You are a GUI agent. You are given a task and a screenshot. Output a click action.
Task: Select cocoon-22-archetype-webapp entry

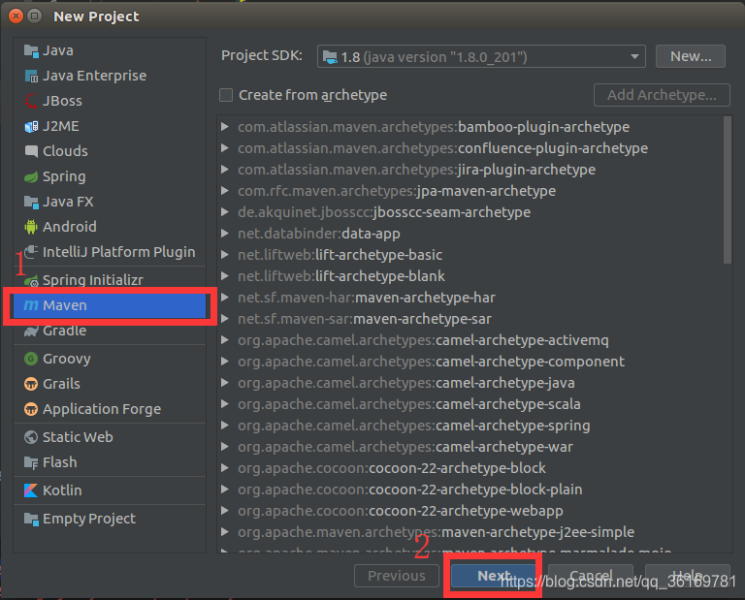pos(401,511)
